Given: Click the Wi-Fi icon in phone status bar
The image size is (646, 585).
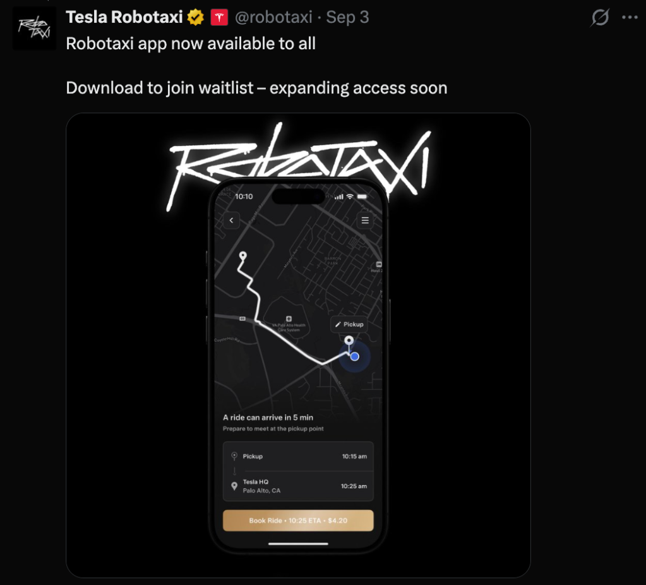Looking at the screenshot, I should (x=350, y=196).
